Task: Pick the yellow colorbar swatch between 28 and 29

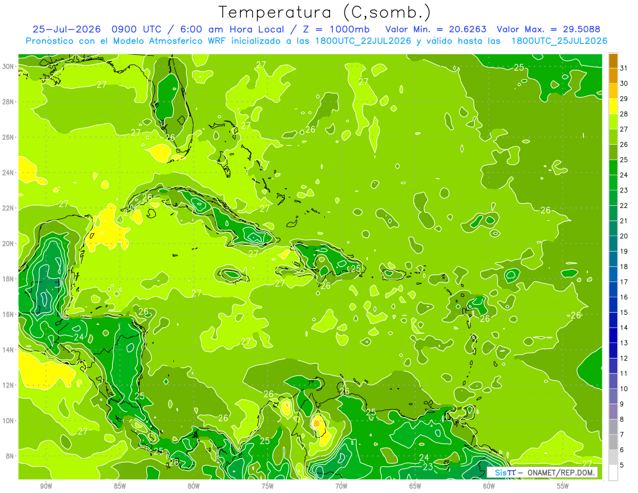Action: [x=613, y=106]
